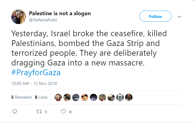The width and height of the screenshot is (194, 123).
Task: Open first liker avatar in red shirt
Action: 58,97
